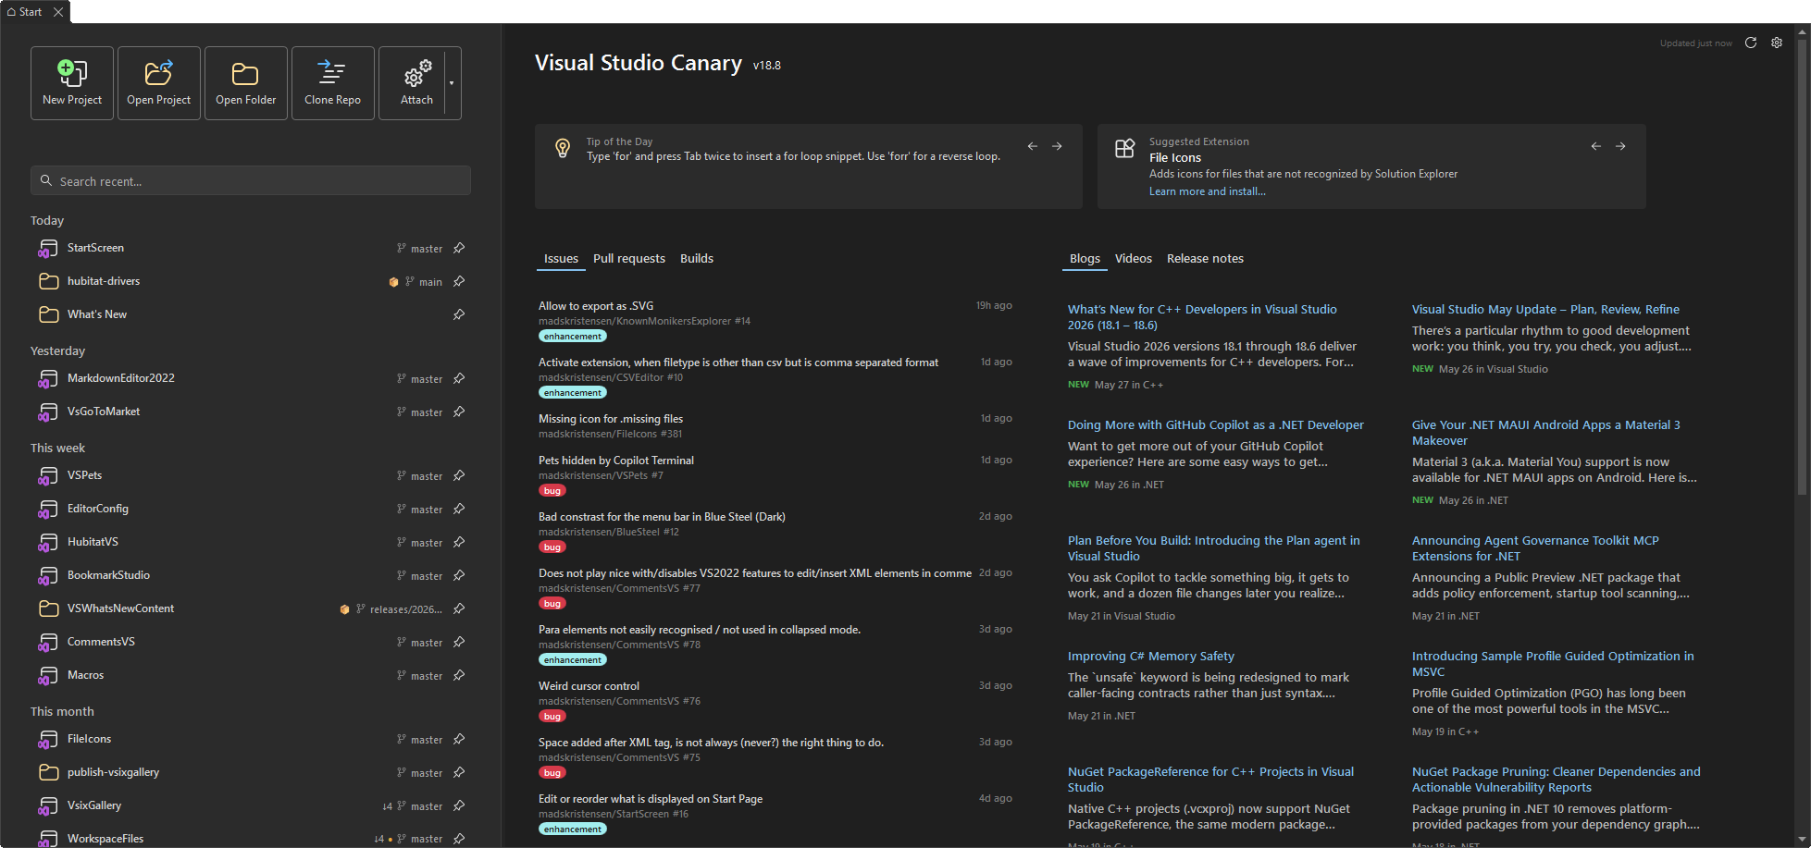
Task: Click the Macros solution icon
Action: click(48, 676)
